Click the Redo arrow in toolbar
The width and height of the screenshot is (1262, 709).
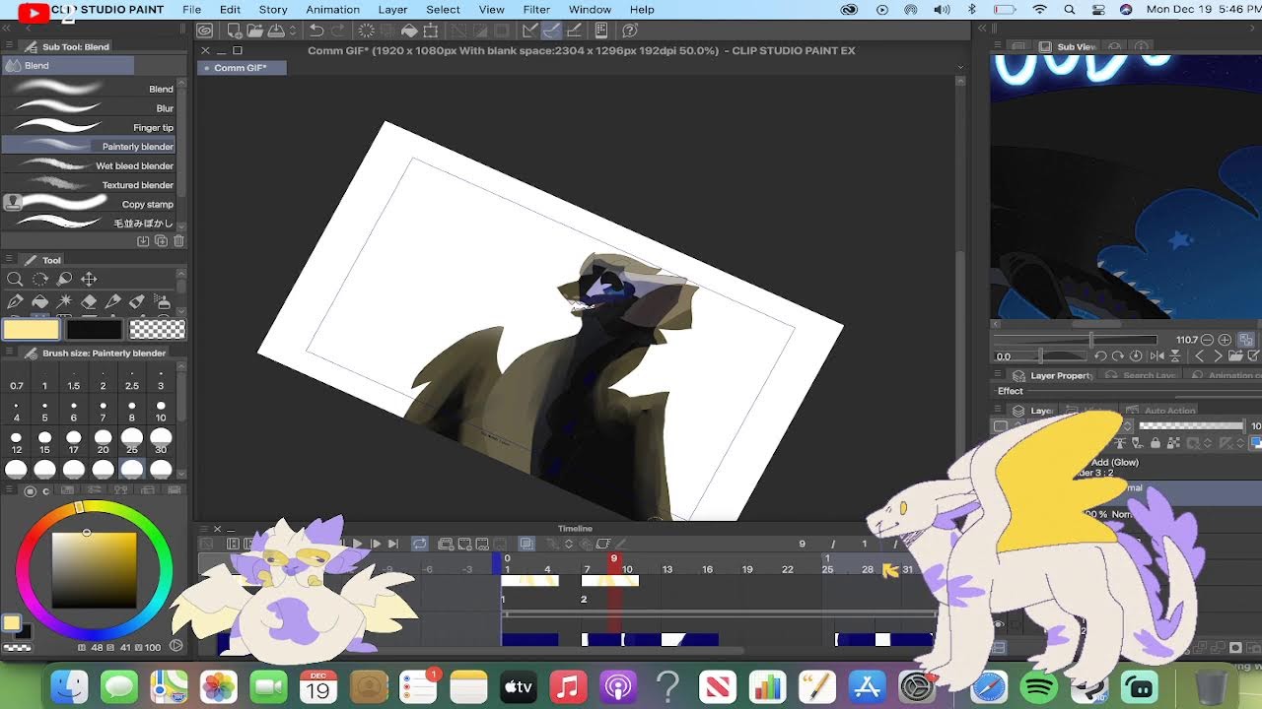(338, 31)
